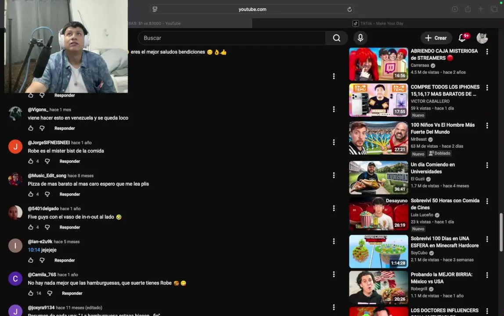504x316 pixels.
Task: Open the Luis Luceño channel name
Action: click(422, 215)
